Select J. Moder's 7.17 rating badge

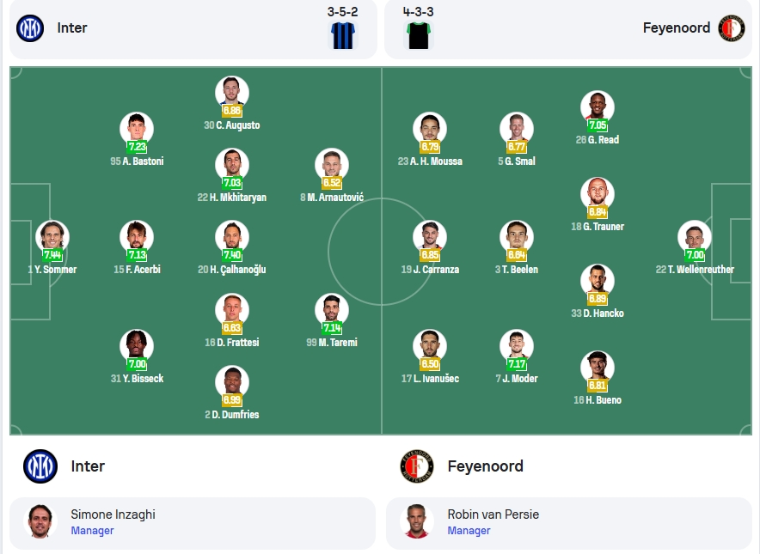[517, 364]
